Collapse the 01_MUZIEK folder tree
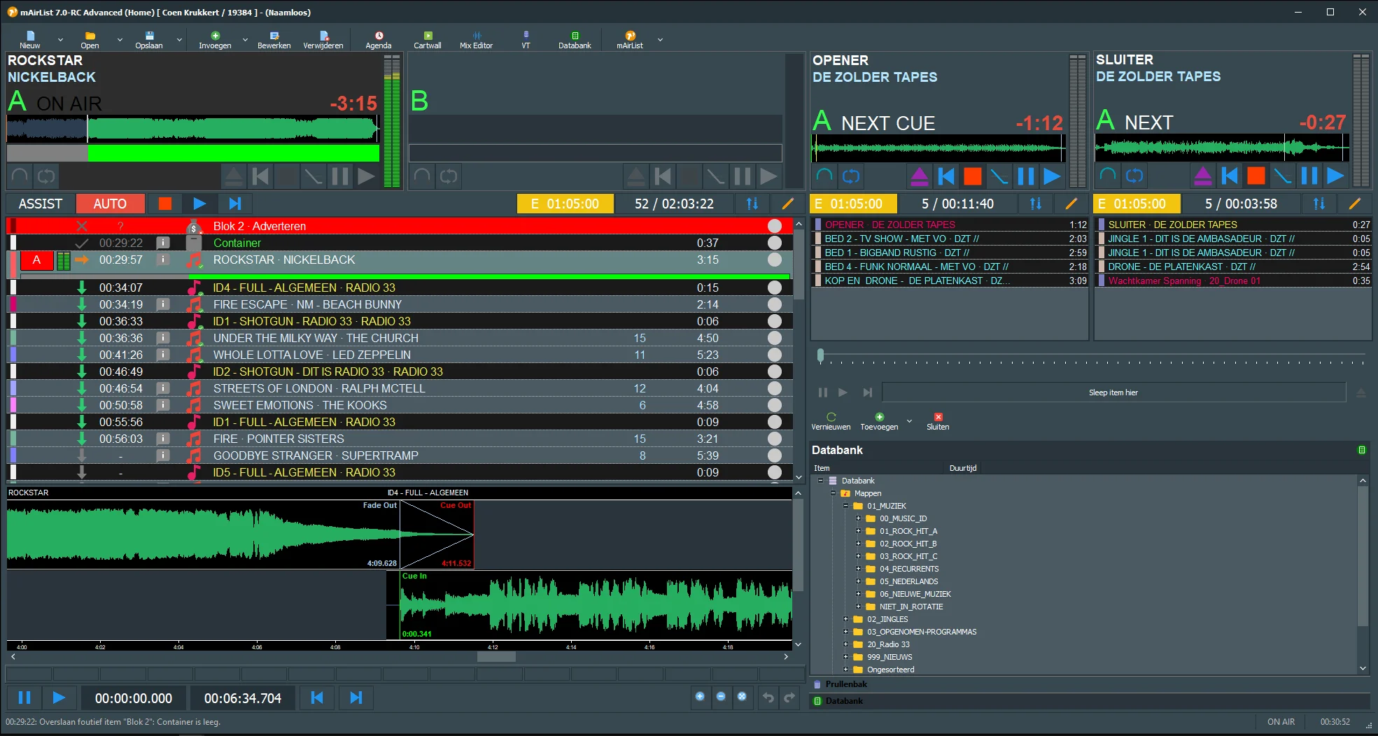Screen dimensions: 1378x736 click(x=846, y=506)
